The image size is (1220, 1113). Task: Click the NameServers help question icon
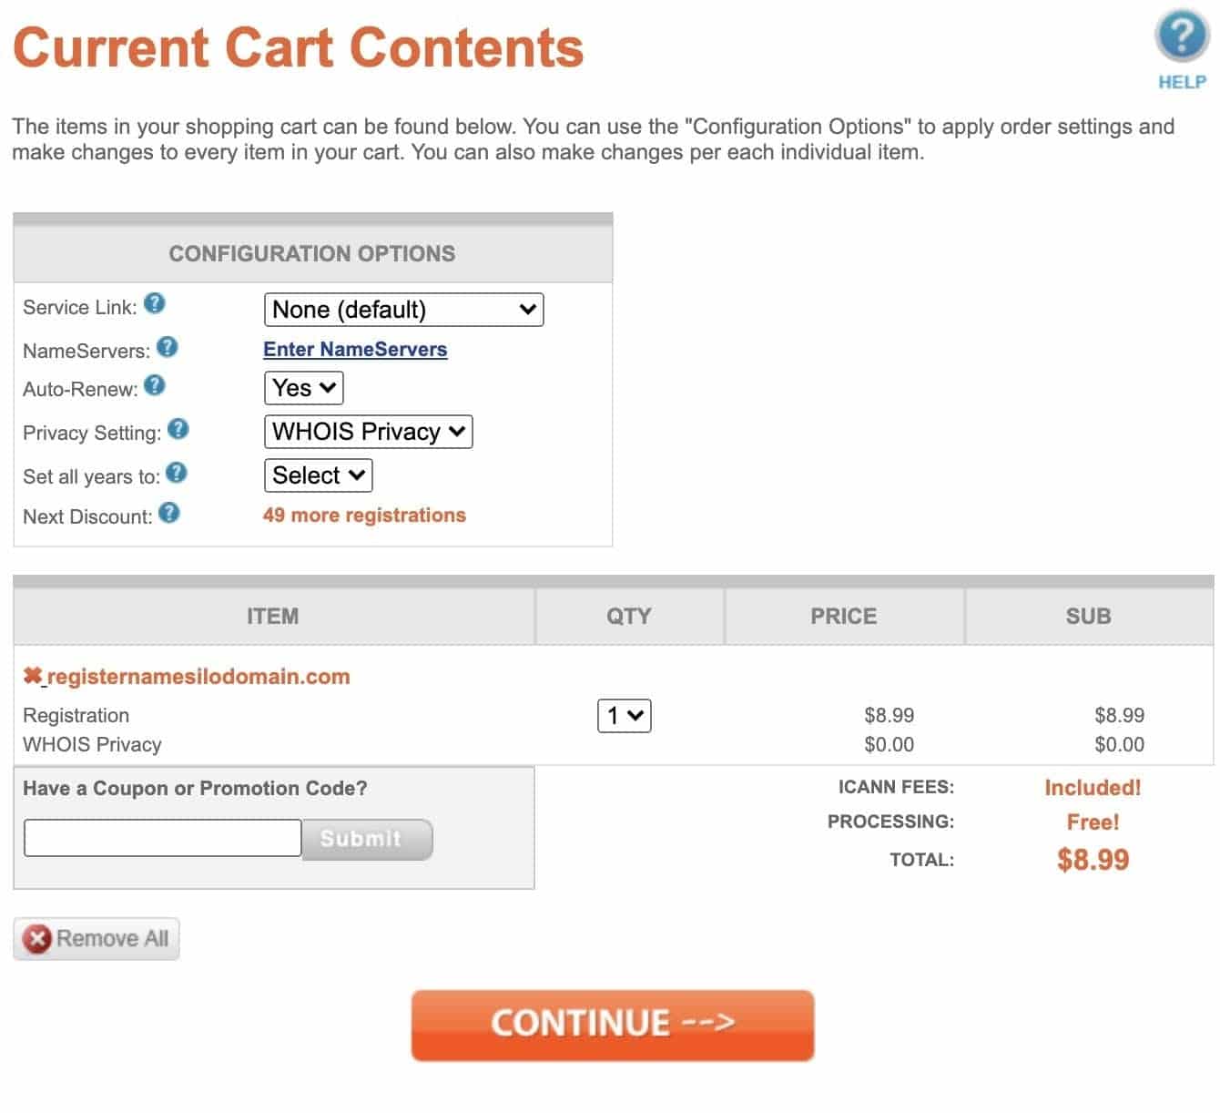pos(168,347)
